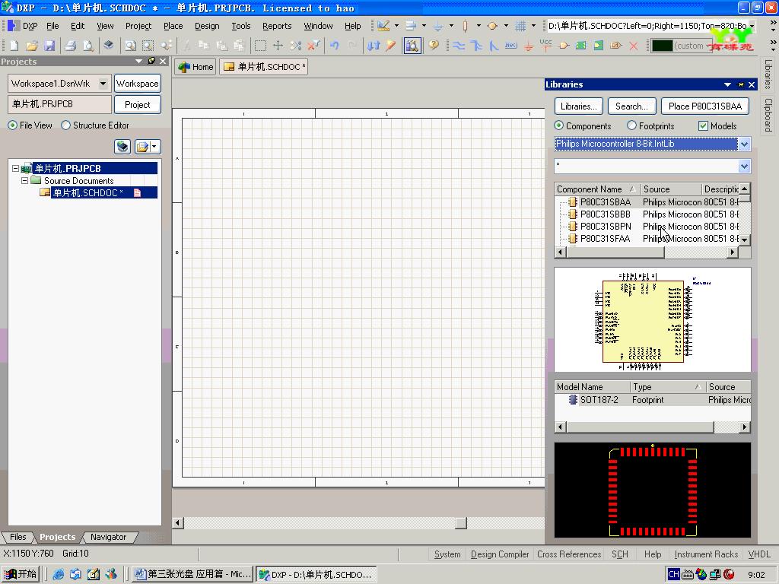
Task: Click the Search... button
Action: point(631,106)
